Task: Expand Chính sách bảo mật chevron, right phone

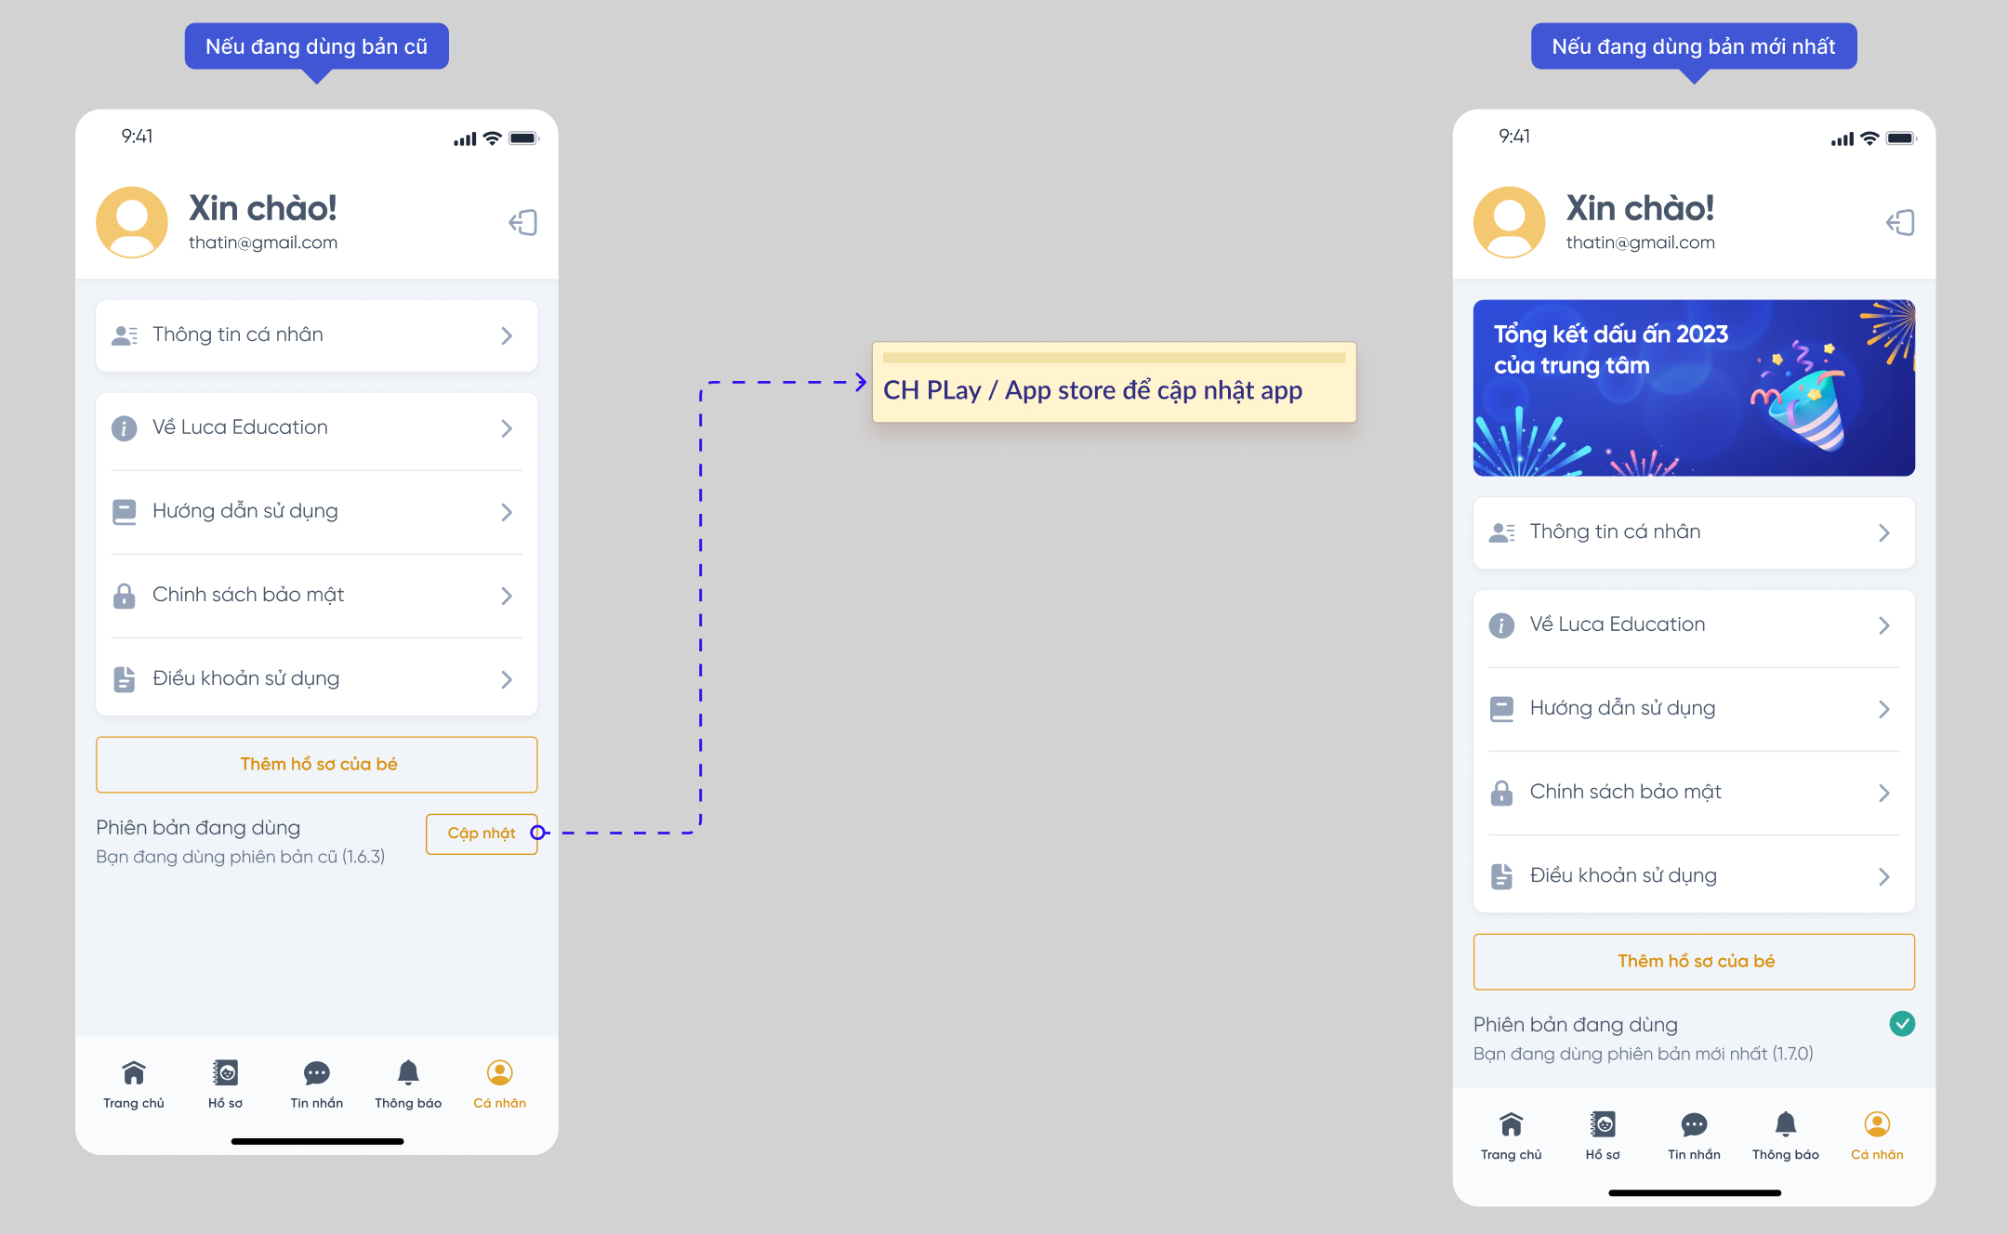Action: pos(1883,793)
